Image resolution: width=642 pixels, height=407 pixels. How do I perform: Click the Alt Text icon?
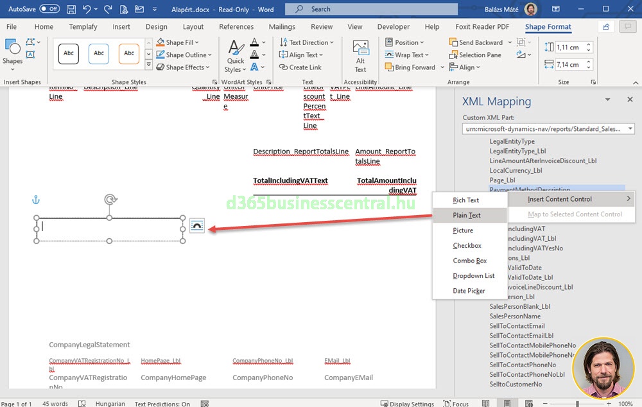[x=360, y=56]
